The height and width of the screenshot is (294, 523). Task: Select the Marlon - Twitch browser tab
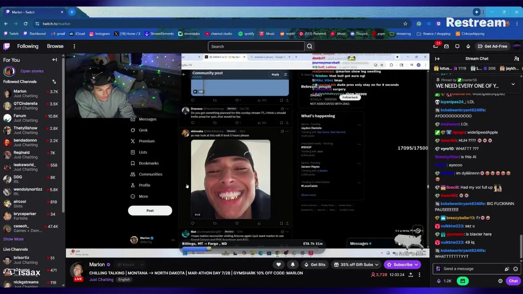point(35,12)
